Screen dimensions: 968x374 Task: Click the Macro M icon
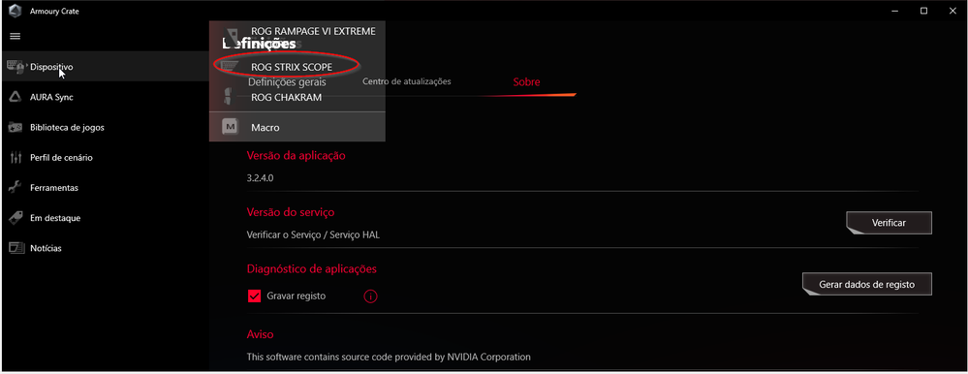230,127
